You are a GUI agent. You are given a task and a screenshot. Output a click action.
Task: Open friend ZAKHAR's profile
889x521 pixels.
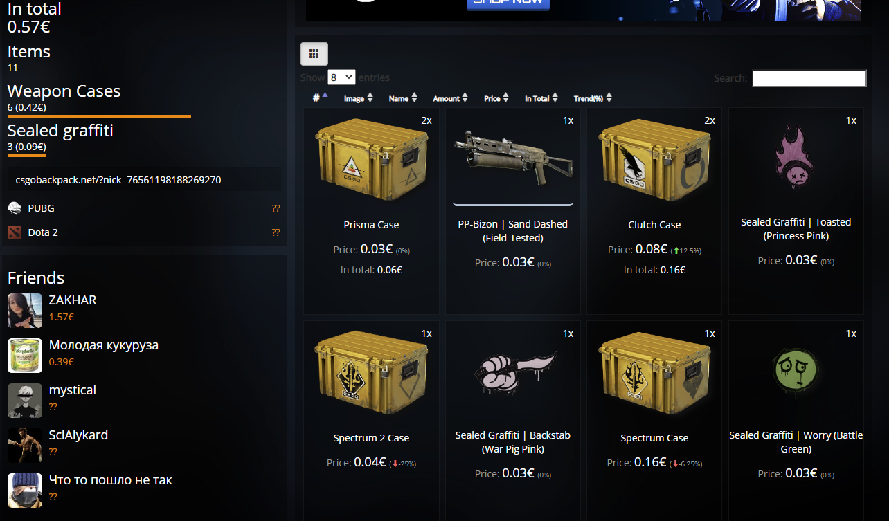pyautogui.click(x=73, y=300)
